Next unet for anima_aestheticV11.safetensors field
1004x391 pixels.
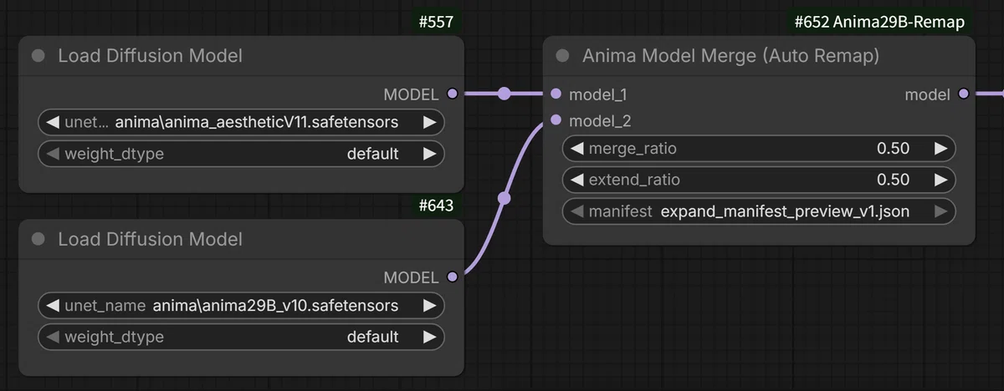429,122
